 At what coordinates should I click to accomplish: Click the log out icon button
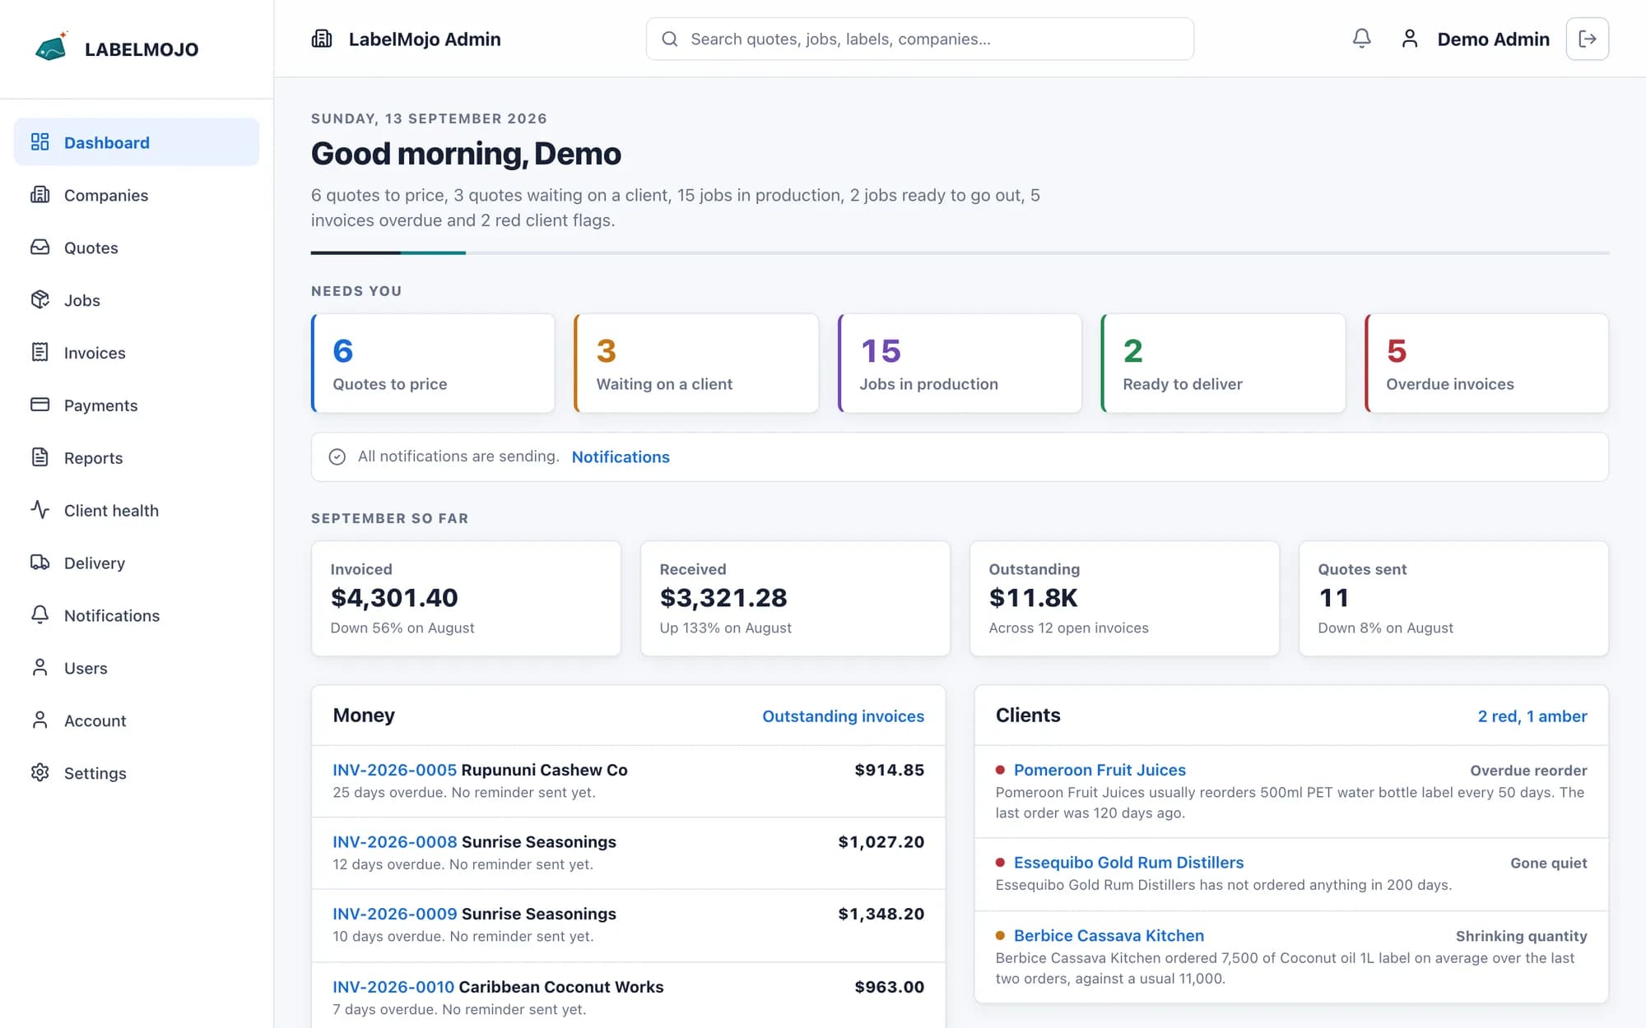1588,39
